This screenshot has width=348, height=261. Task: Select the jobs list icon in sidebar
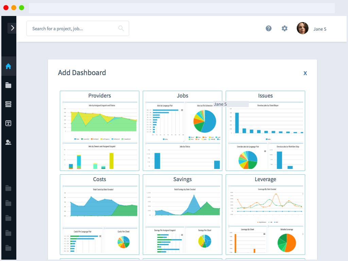click(x=8, y=104)
